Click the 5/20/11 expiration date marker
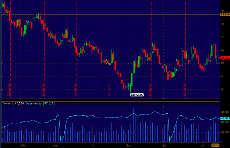The width and height of the screenshot is (230, 148). click(150, 90)
